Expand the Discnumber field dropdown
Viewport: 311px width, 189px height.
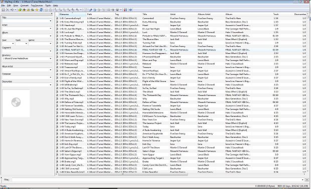click(50, 85)
